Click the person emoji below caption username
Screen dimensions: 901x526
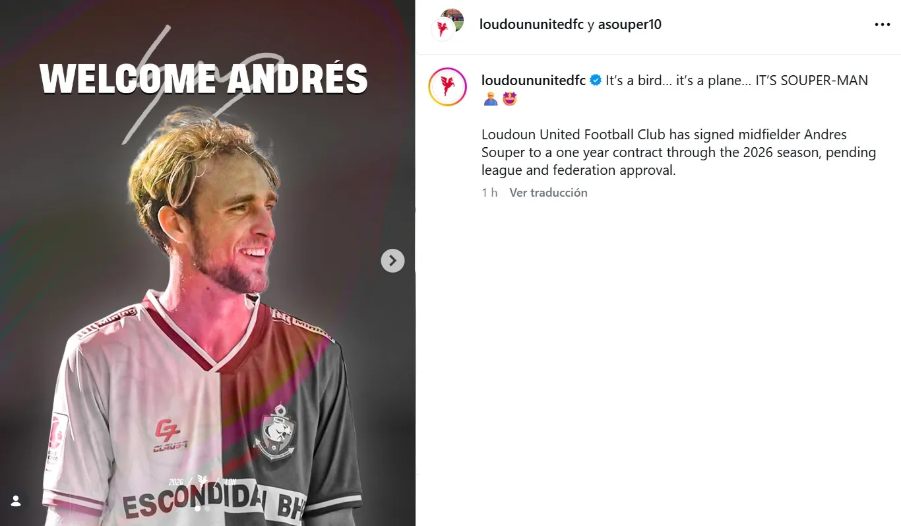click(x=490, y=99)
